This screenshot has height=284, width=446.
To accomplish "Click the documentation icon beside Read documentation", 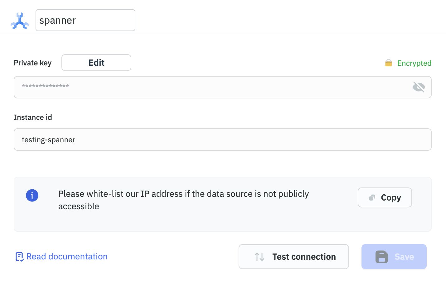I will (x=19, y=257).
